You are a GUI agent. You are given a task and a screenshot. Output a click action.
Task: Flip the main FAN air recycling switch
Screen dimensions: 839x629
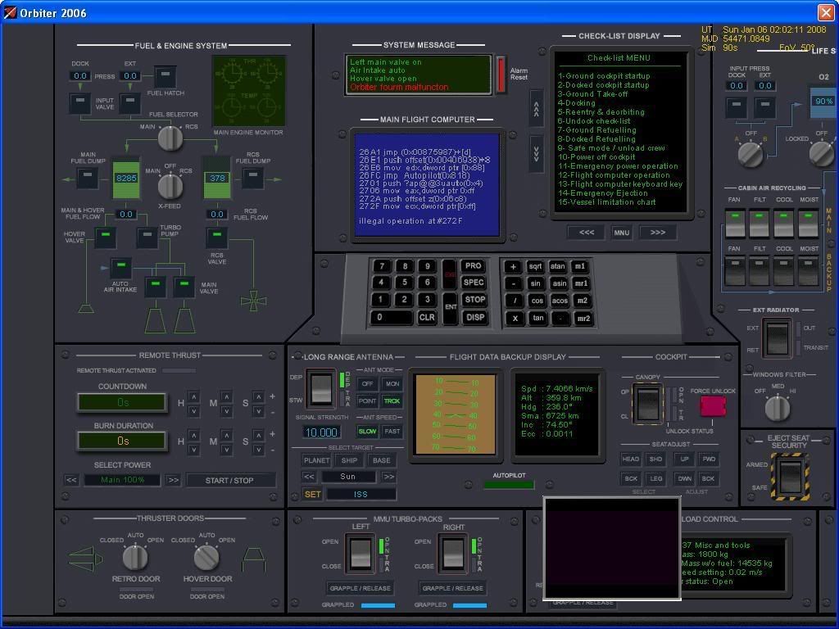(x=735, y=223)
